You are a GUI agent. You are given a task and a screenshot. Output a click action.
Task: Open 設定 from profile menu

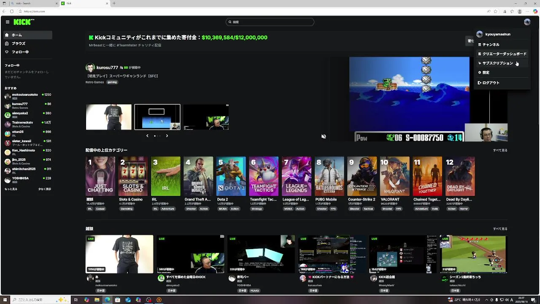(502, 73)
